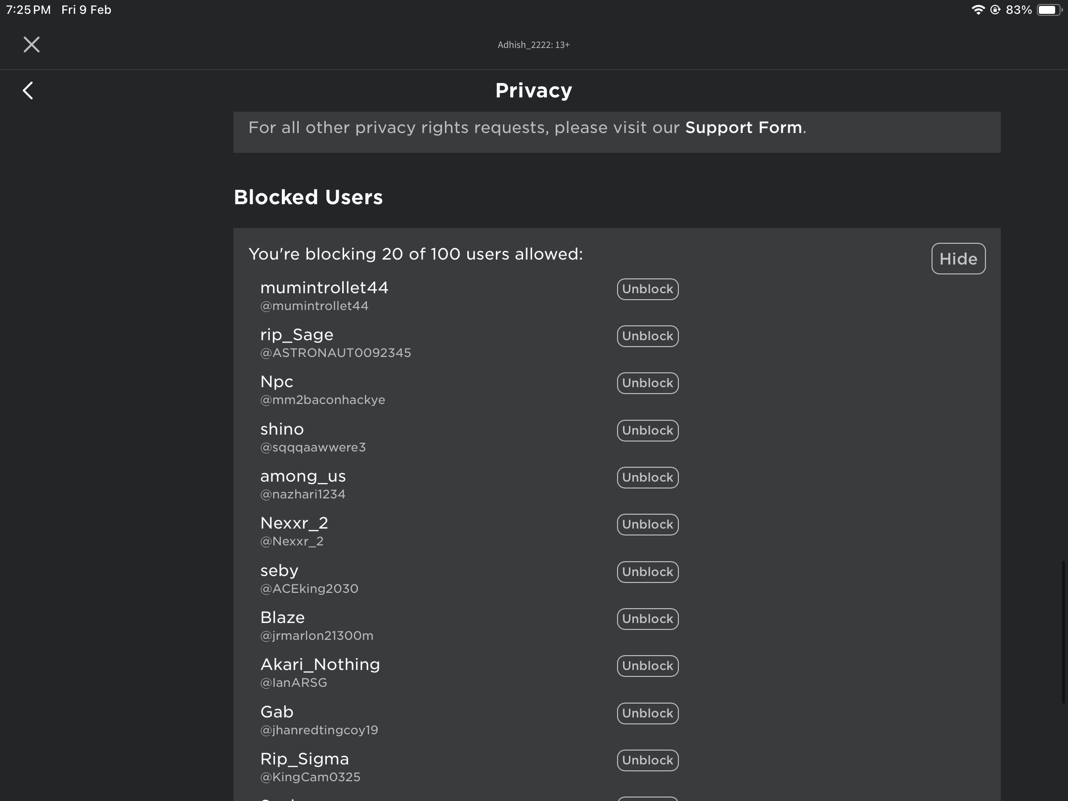The image size is (1068, 801).
Task: Unblock Nexxr_2
Action: tap(647, 525)
